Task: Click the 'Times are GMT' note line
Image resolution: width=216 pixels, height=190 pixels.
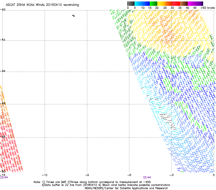Action: click(x=92, y=182)
